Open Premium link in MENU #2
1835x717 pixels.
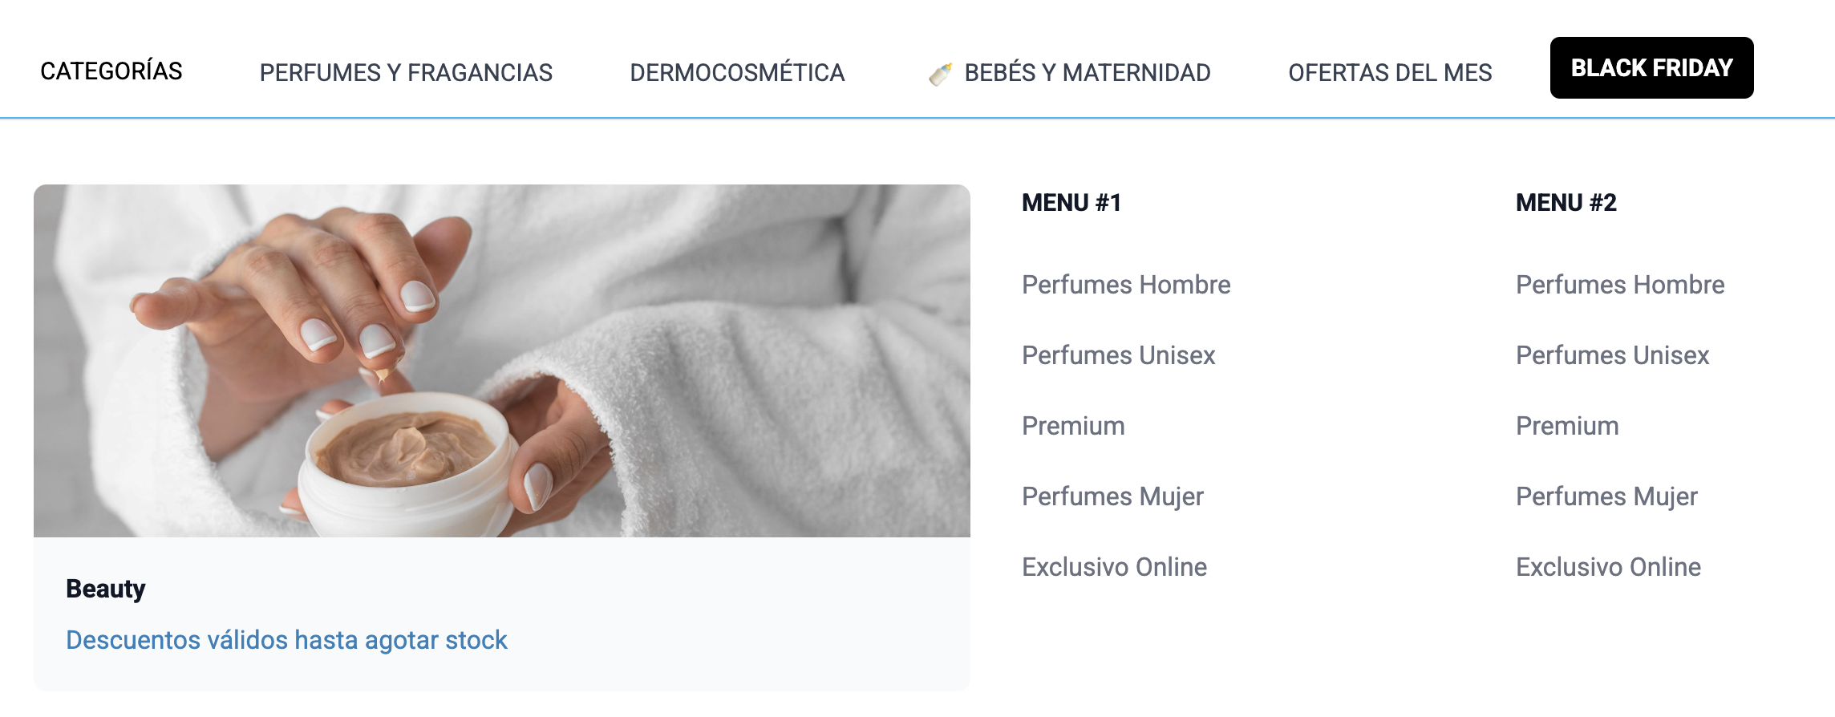click(x=1567, y=426)
